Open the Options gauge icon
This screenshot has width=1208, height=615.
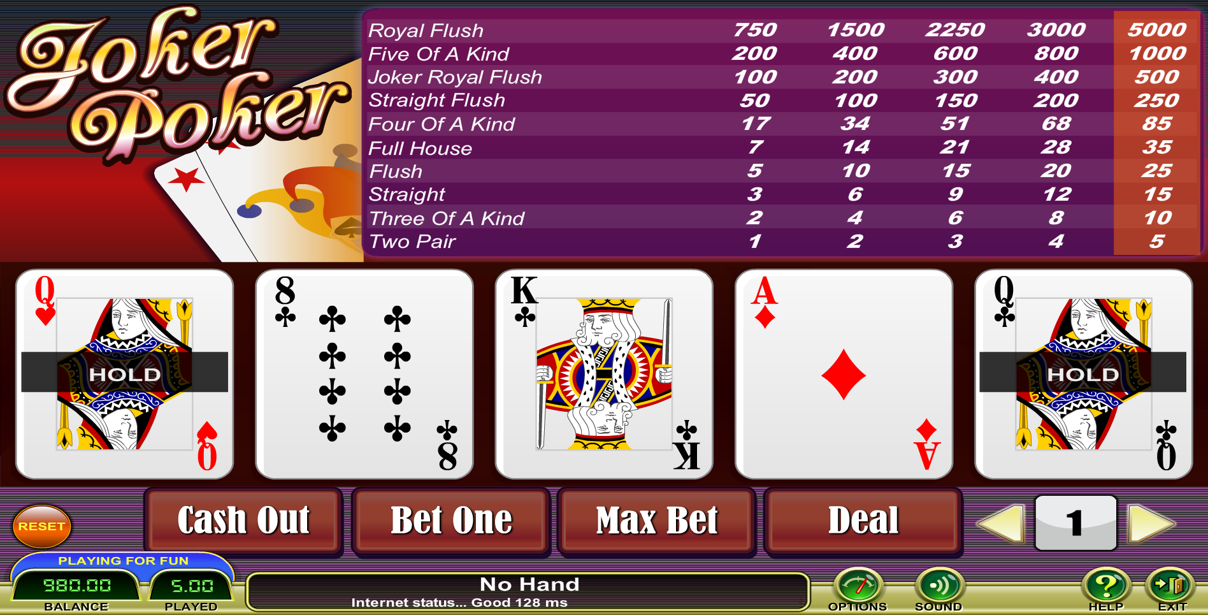(x=858, y=585)
